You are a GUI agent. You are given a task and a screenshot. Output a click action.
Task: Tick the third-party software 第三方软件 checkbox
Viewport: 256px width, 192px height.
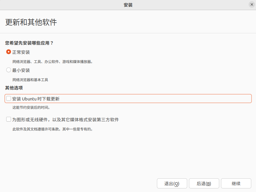click(9, 119)
